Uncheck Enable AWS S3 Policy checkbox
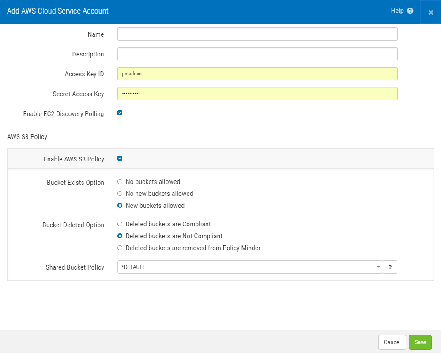 pyautogui.click(x=120, y=158)
